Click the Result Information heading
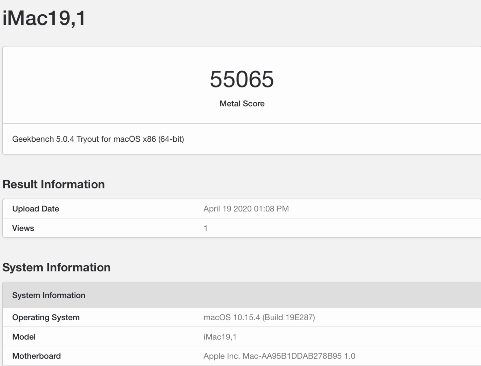The image size is (481, 366). tap(54, 184)
